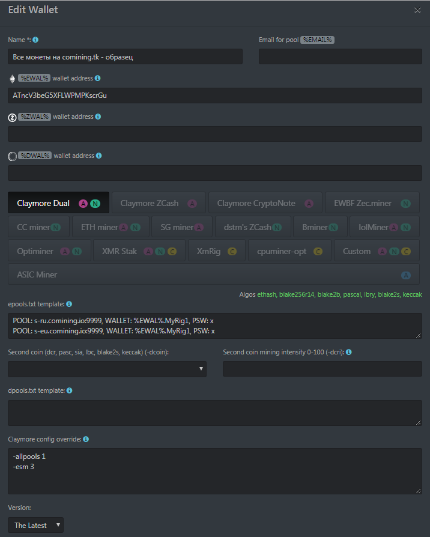Click the Claymore config override text area
The height and width of the screenshot is (537, 430).
pos(215,471)
